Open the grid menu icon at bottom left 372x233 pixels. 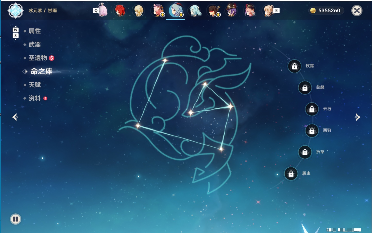(x=15, y=219)
